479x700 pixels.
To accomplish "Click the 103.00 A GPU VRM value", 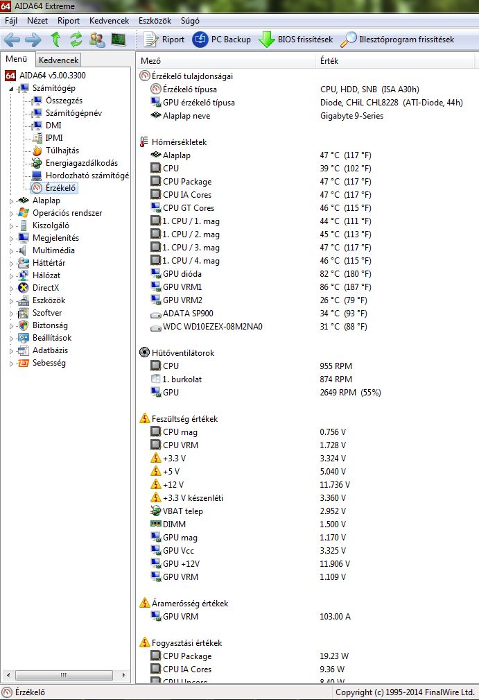I will pyautogui.click(x=336, y=616).
